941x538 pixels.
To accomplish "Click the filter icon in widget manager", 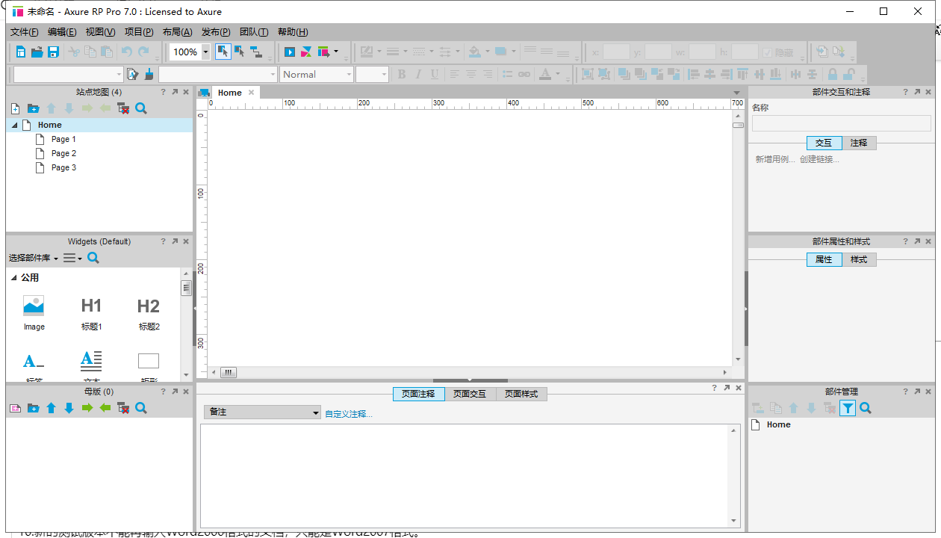I will point(847,408).
